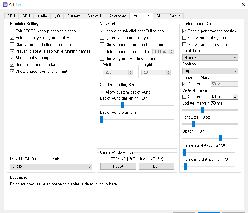
Task: Enable Show framerate graph
Action: click(204, 38)
